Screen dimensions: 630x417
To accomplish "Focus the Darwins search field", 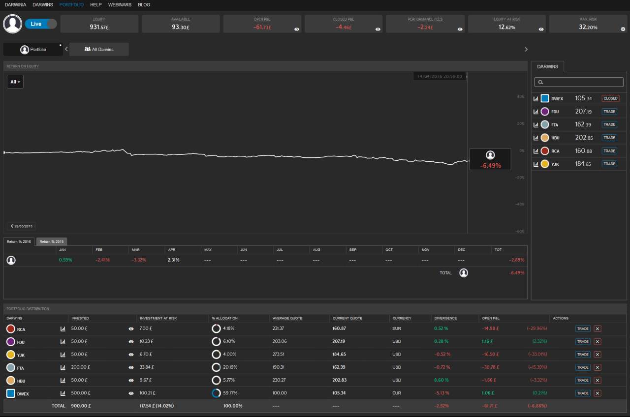I will [579, 83].
